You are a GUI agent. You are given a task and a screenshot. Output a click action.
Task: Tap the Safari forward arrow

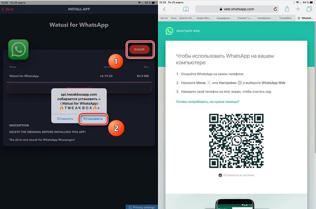(175, 9)
